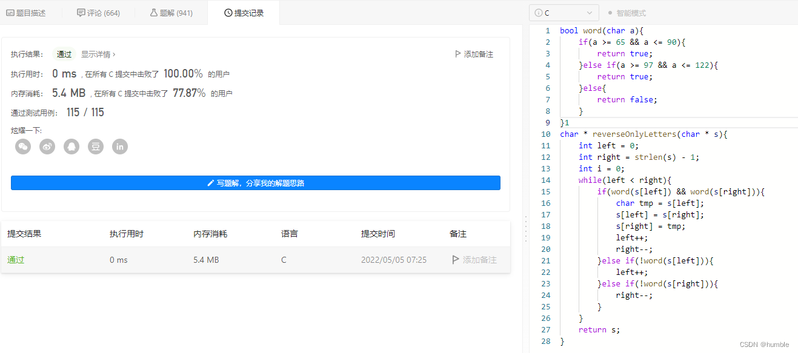Click line 16 'char tmp = s[left];'

(660, 203)
